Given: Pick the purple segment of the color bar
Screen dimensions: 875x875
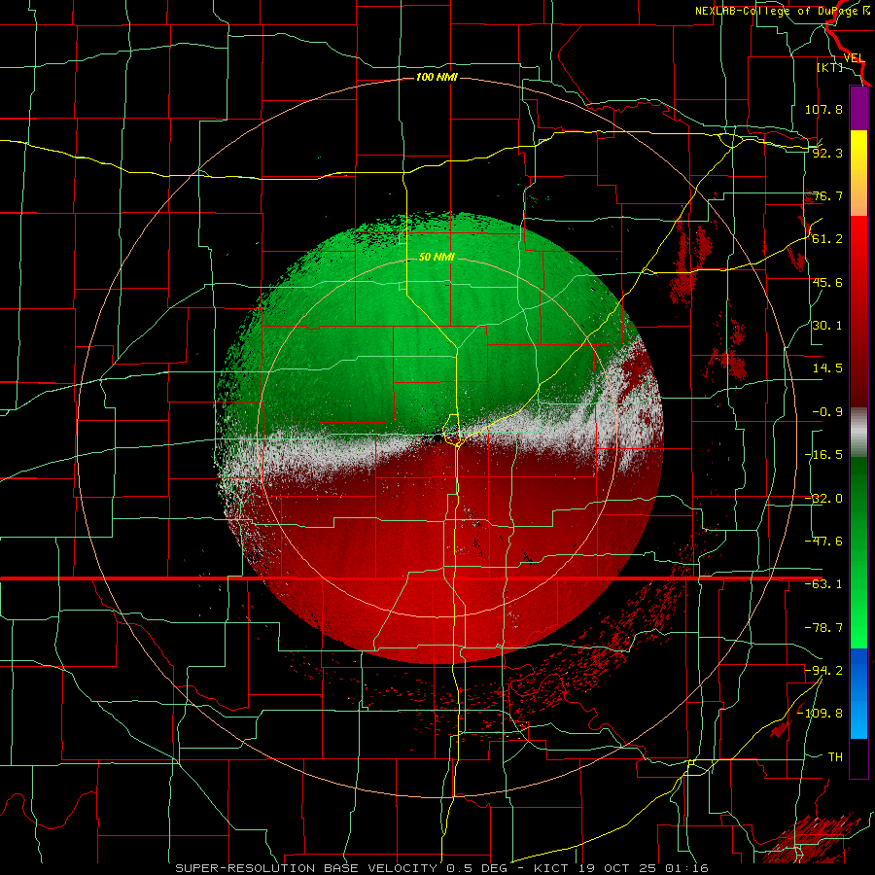Looking at the screenshot, I should coord(858,108).
